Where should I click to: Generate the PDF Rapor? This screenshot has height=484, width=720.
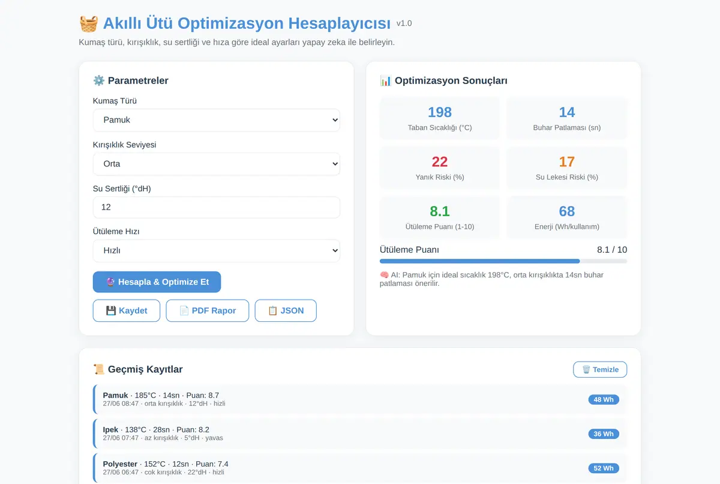tap(208, 310)
